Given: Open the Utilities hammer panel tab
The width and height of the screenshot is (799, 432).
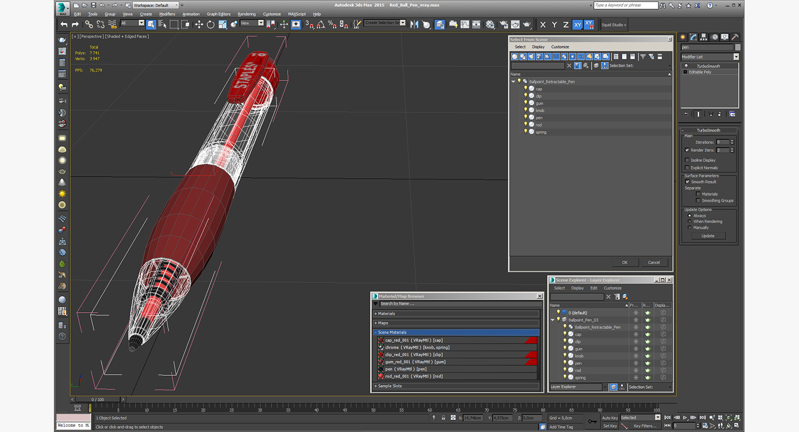Looking at the screenshot, I should pos(735,37).
